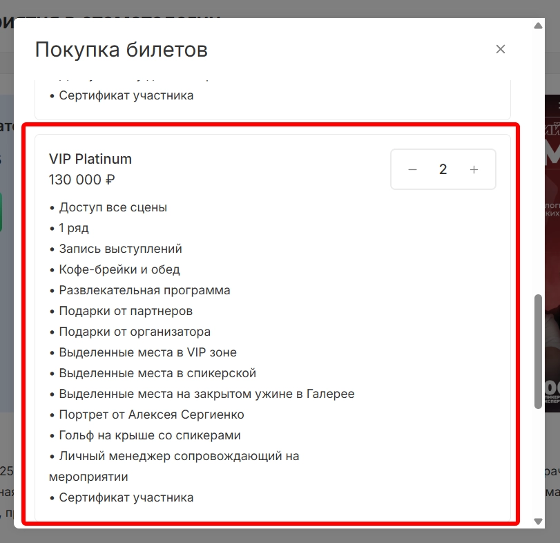This screenshot has height=543, width=560.
Task: Click the VIP Platinum ticket title
Action: (90, 159)
